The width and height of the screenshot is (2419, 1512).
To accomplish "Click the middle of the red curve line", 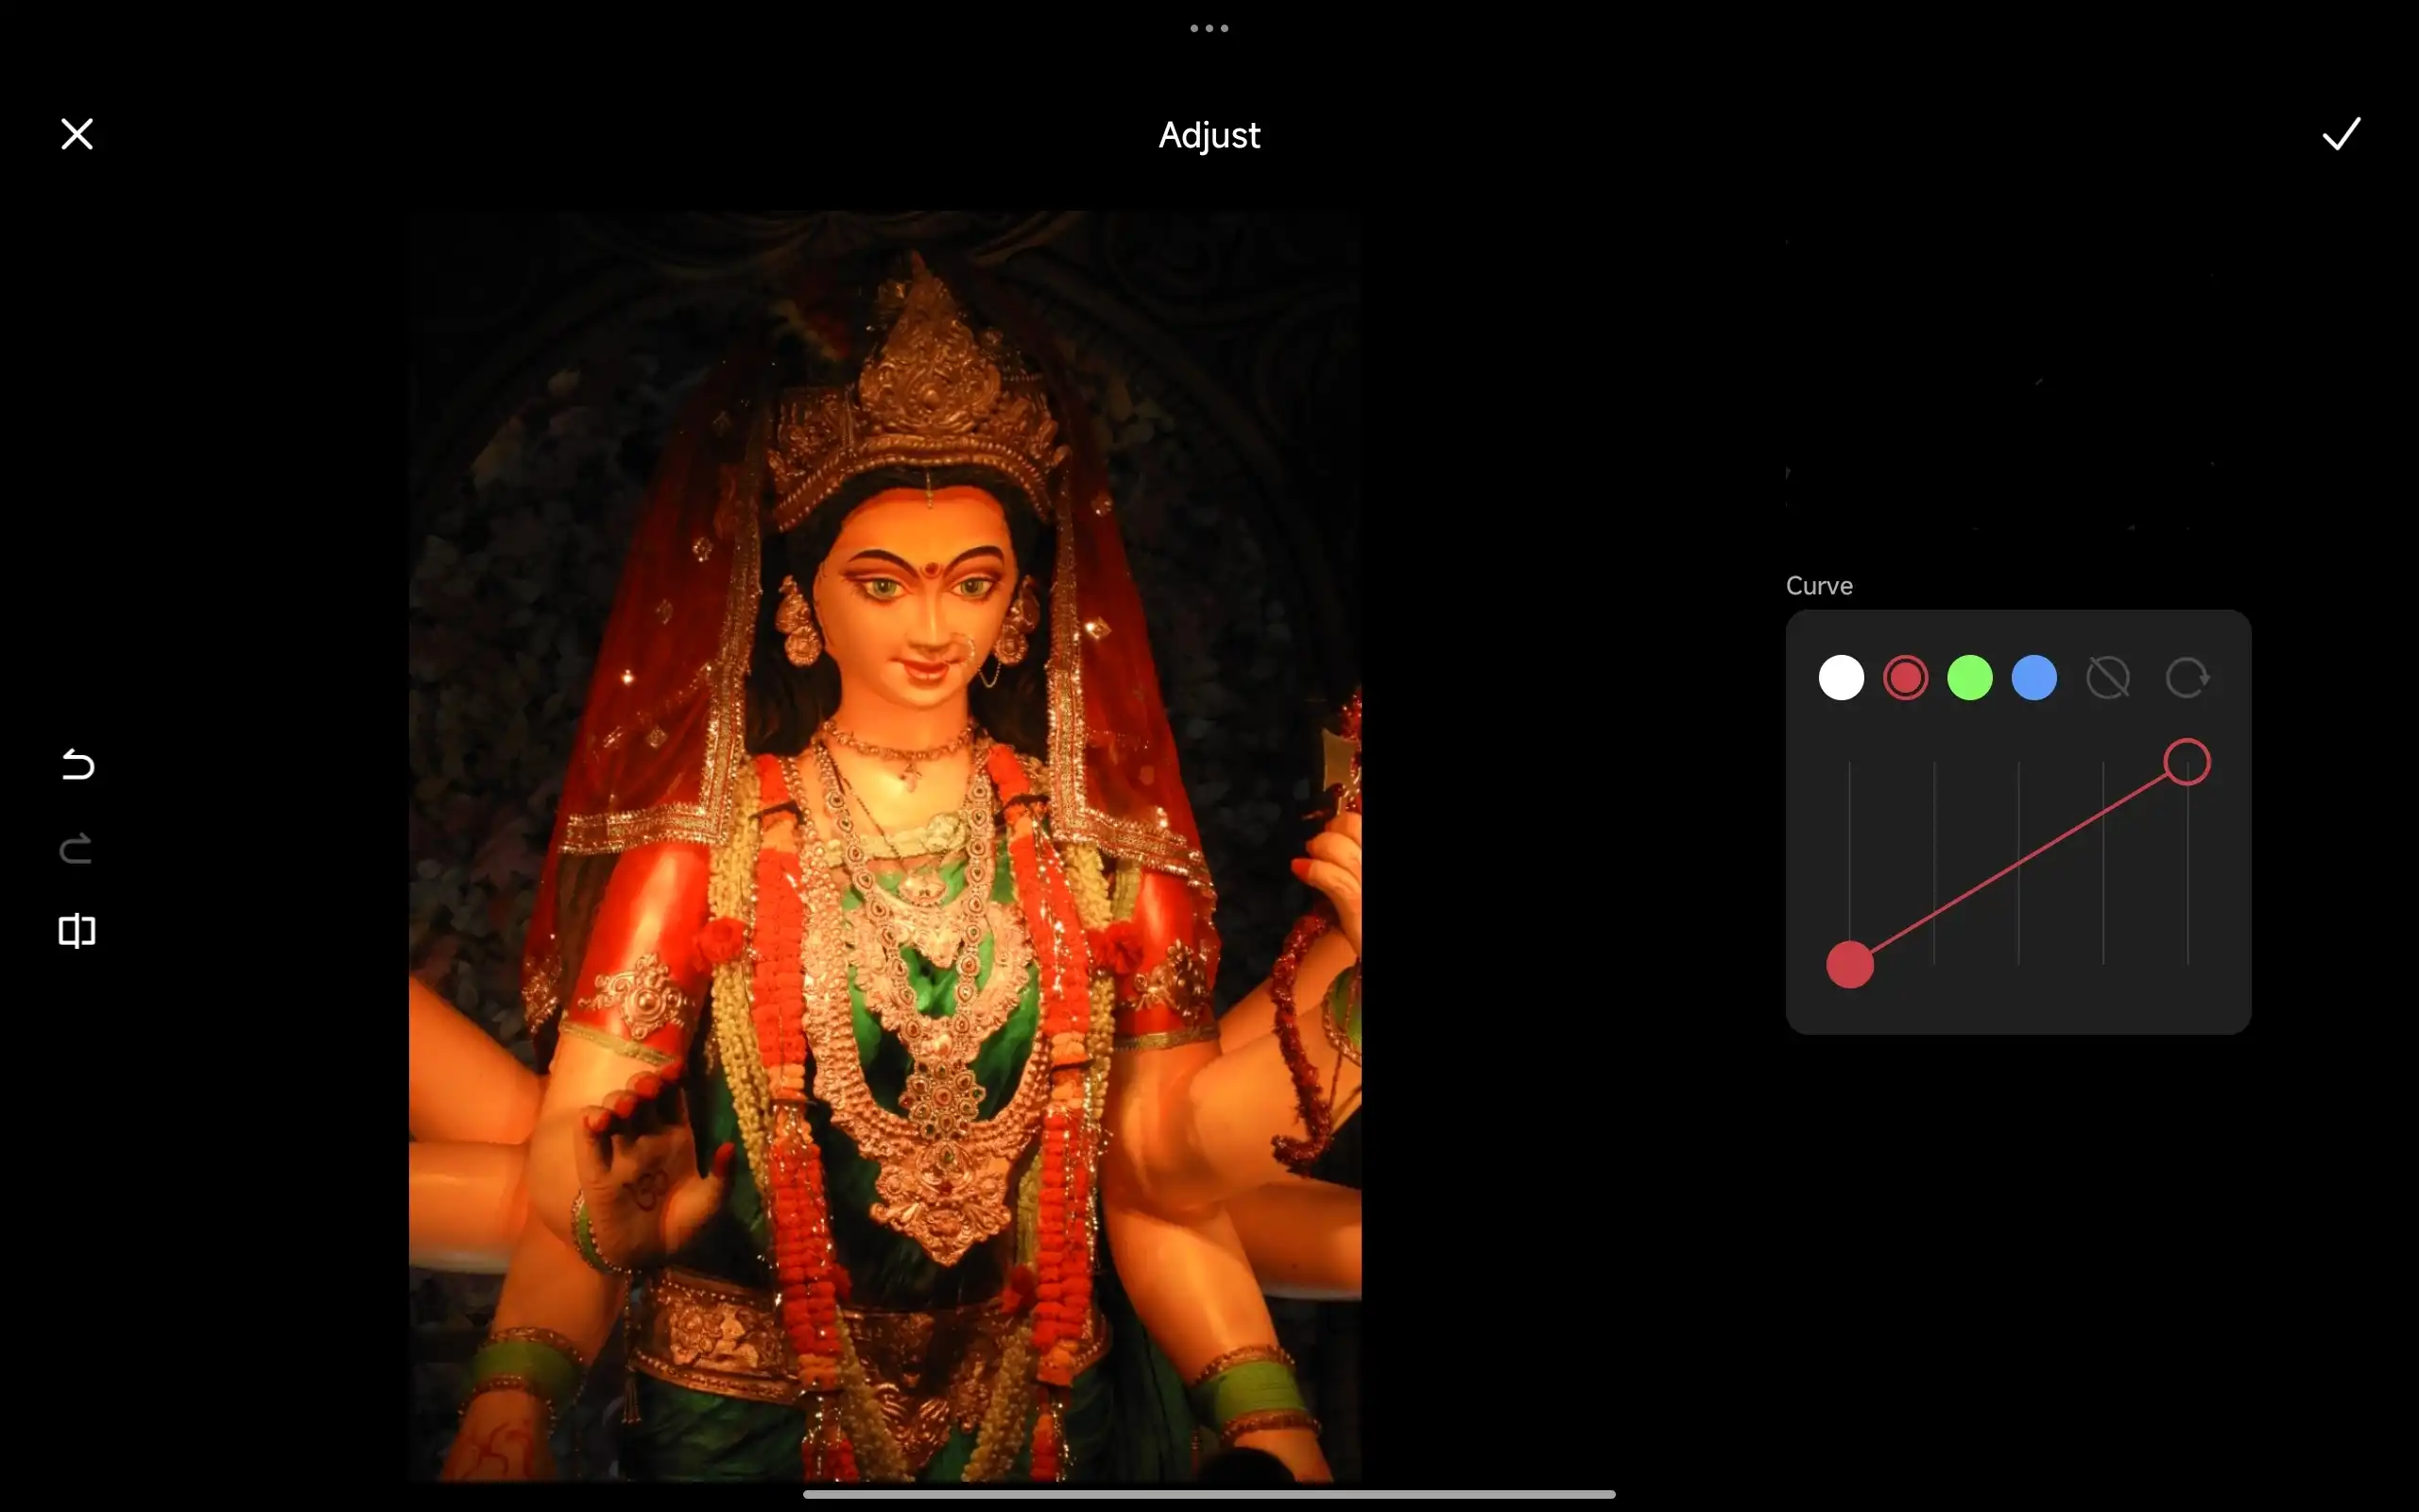I will pos(2018,864).
